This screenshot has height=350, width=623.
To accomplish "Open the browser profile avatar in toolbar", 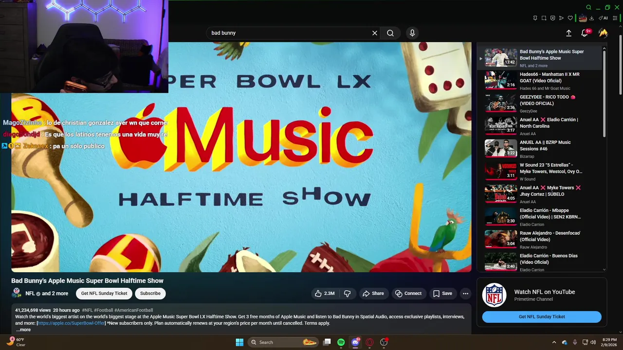I will point(583,18).
